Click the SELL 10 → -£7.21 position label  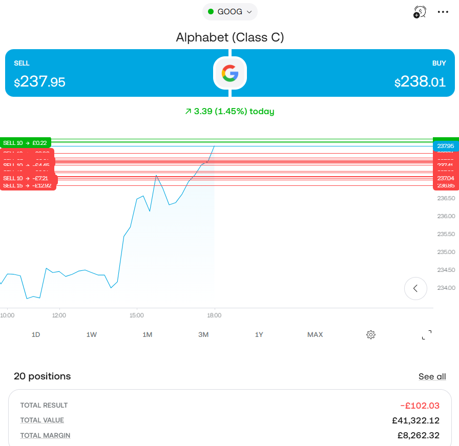point(28,178)
